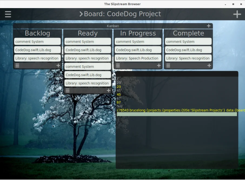The width and height of the screenshot is (245, 180).
Task: Click the large plus icon in header
Action: [237, 14]
